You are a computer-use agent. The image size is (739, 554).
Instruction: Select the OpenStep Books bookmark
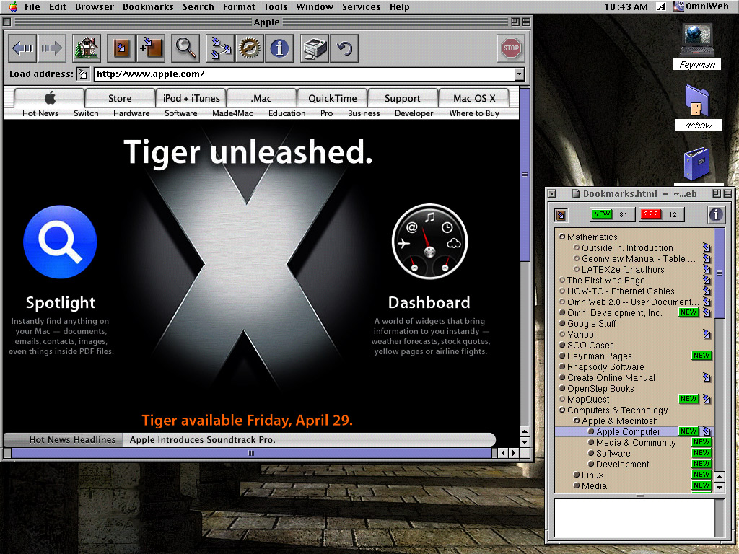(600, 388)
